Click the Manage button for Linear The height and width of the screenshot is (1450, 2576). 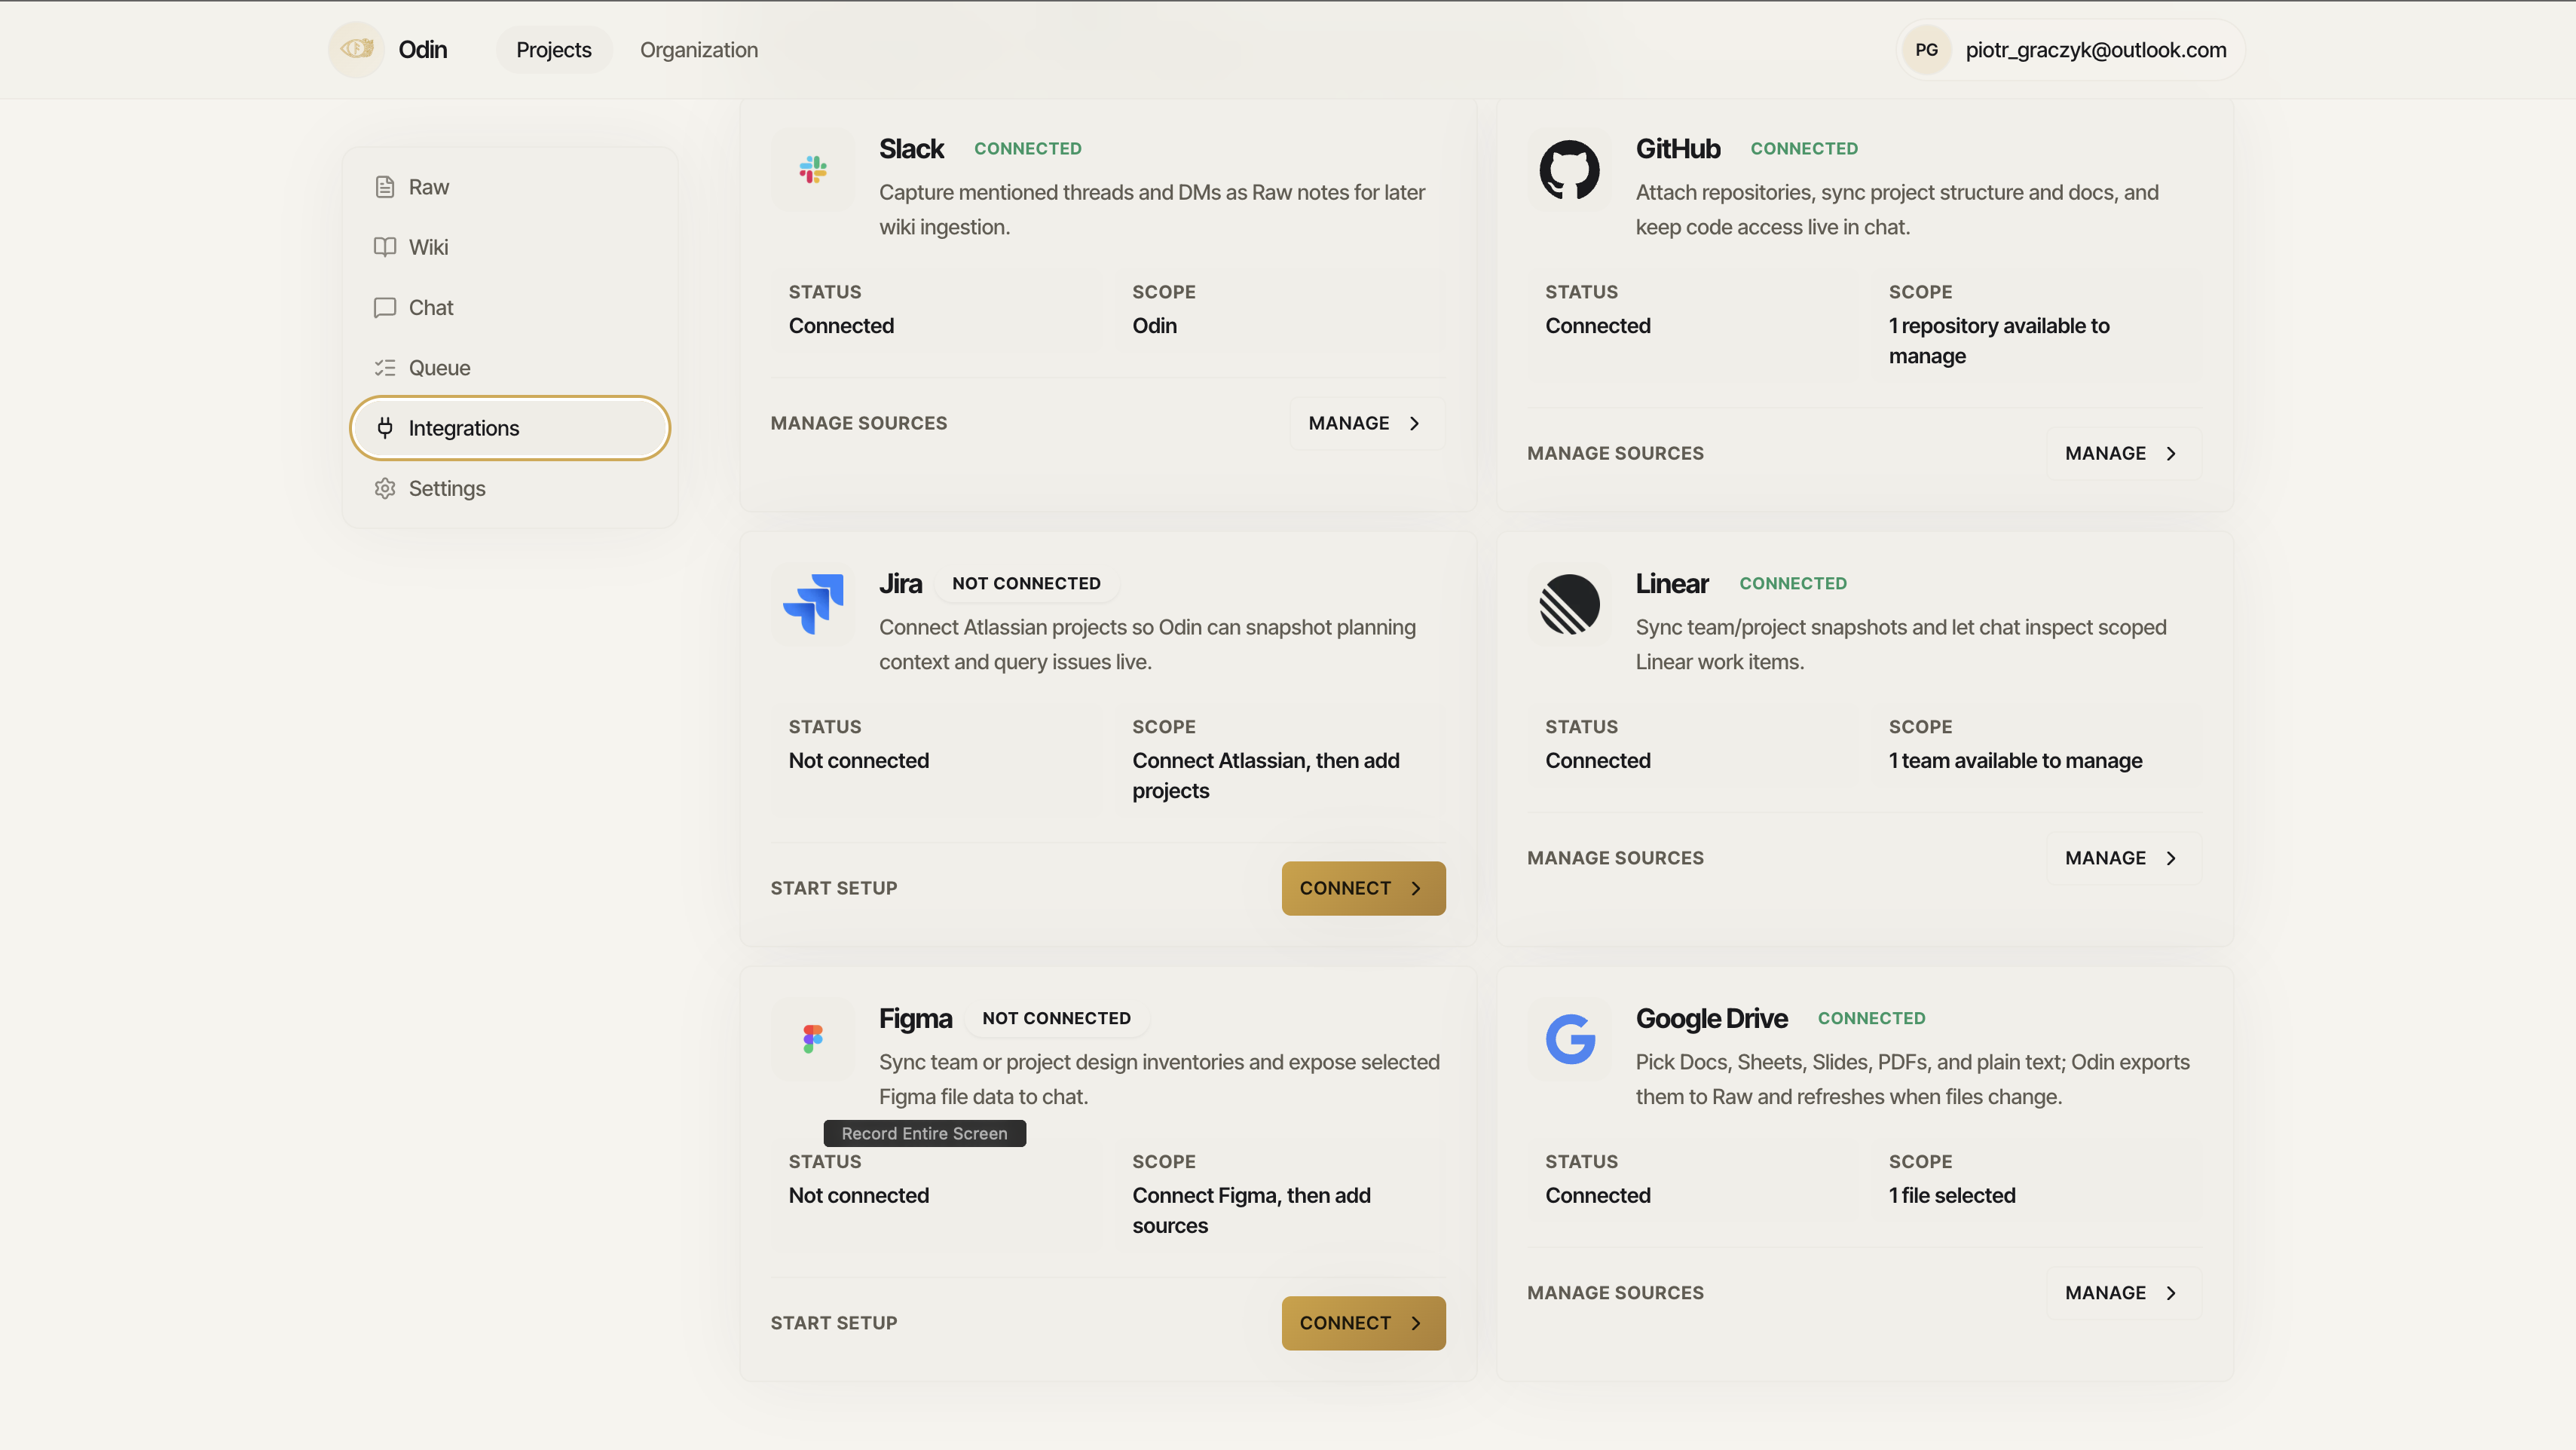pos(2124,858)
